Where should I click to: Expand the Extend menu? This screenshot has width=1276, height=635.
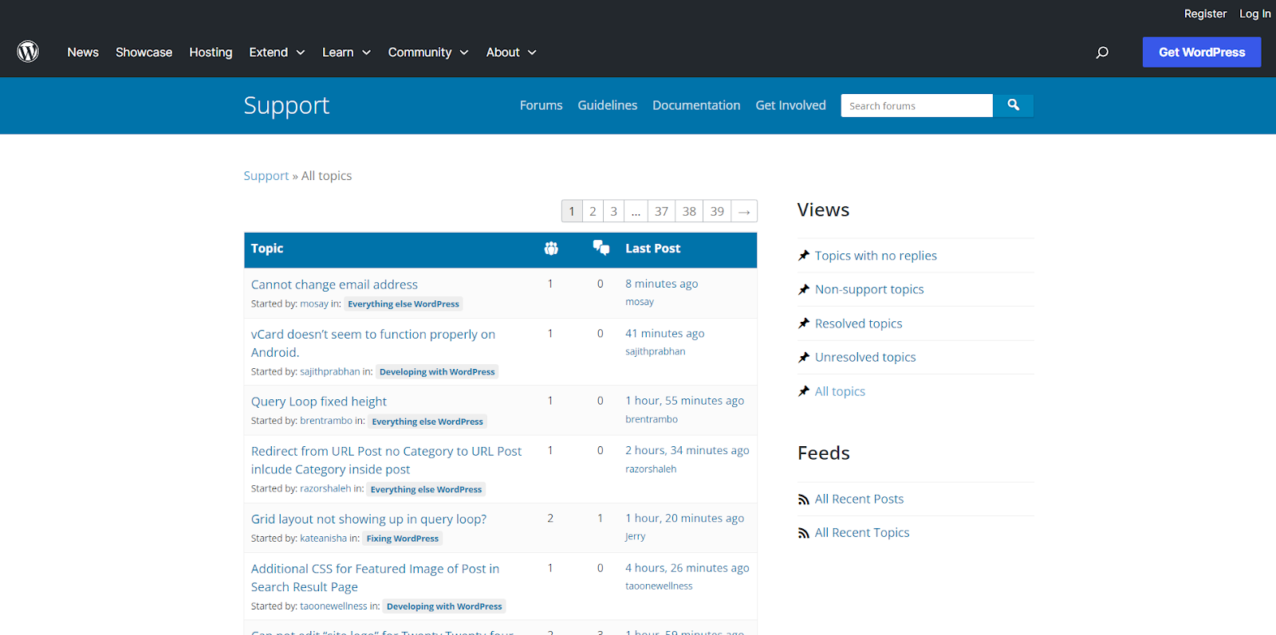point(277,52)
